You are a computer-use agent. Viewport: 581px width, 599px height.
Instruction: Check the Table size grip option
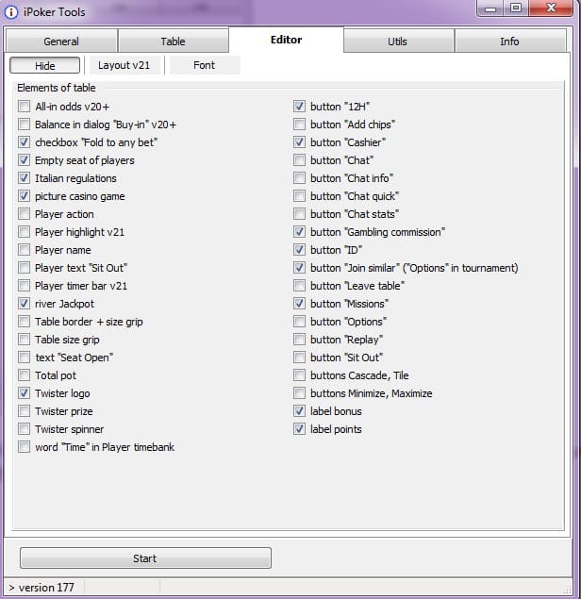coord(25,340)
